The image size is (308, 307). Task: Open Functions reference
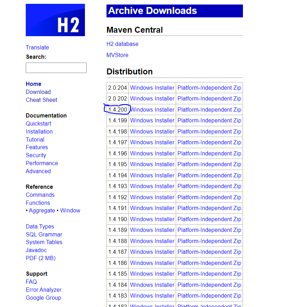38,203
